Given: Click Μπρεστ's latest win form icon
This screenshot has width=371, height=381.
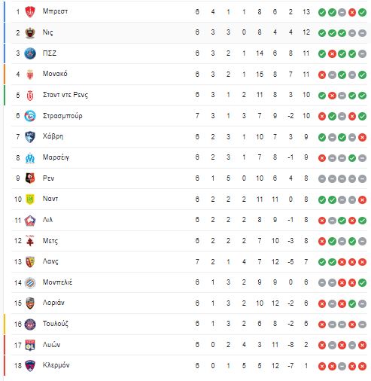Looking at the screenshot, I should 362,12.
